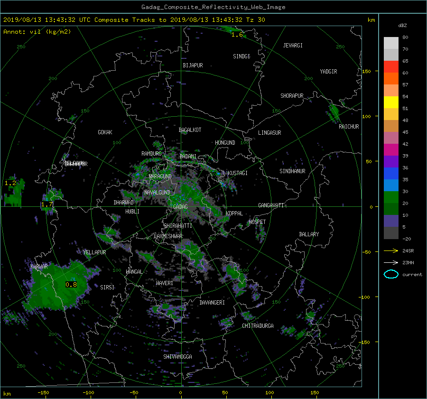427x399 pixels.
Task: Click the KUSTAGI city label
Action: pyautogui.click(x=238, y=173)
